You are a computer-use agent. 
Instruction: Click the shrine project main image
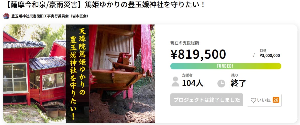point(79,74)
